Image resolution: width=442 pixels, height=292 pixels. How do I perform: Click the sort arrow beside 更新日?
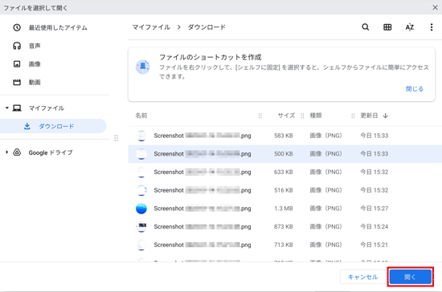click(386, 116)
